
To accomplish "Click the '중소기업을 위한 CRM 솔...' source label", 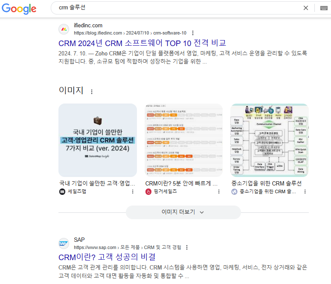I will click(268, 191).
